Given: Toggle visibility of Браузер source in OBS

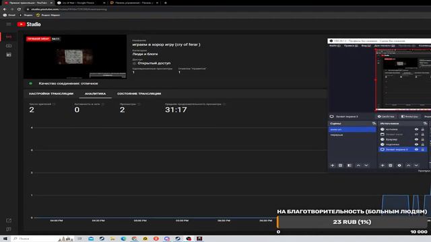Looking at the screenshot, I should tap(416, 139).
